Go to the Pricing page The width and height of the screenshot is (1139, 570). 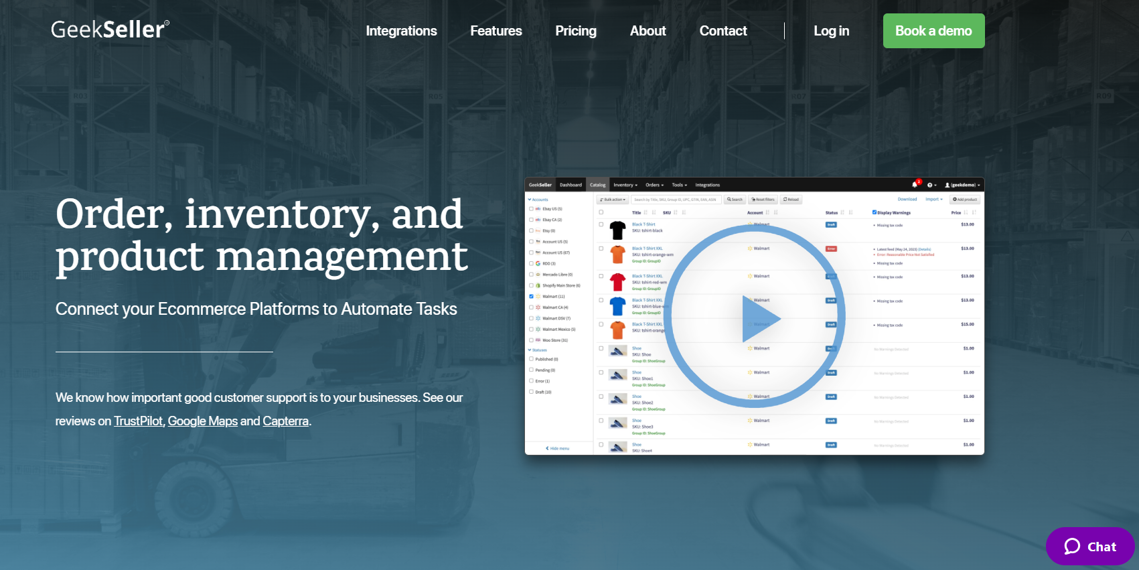(575, 31)
